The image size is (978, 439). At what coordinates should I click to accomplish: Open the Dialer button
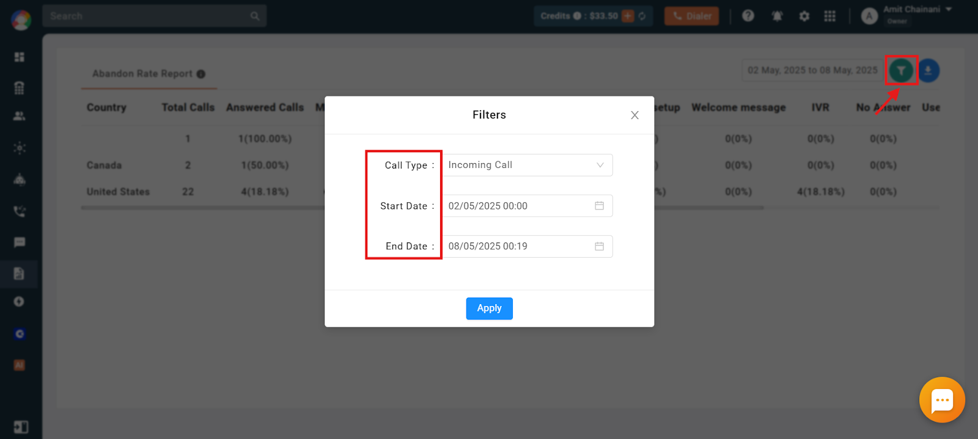tap(692, 16)
